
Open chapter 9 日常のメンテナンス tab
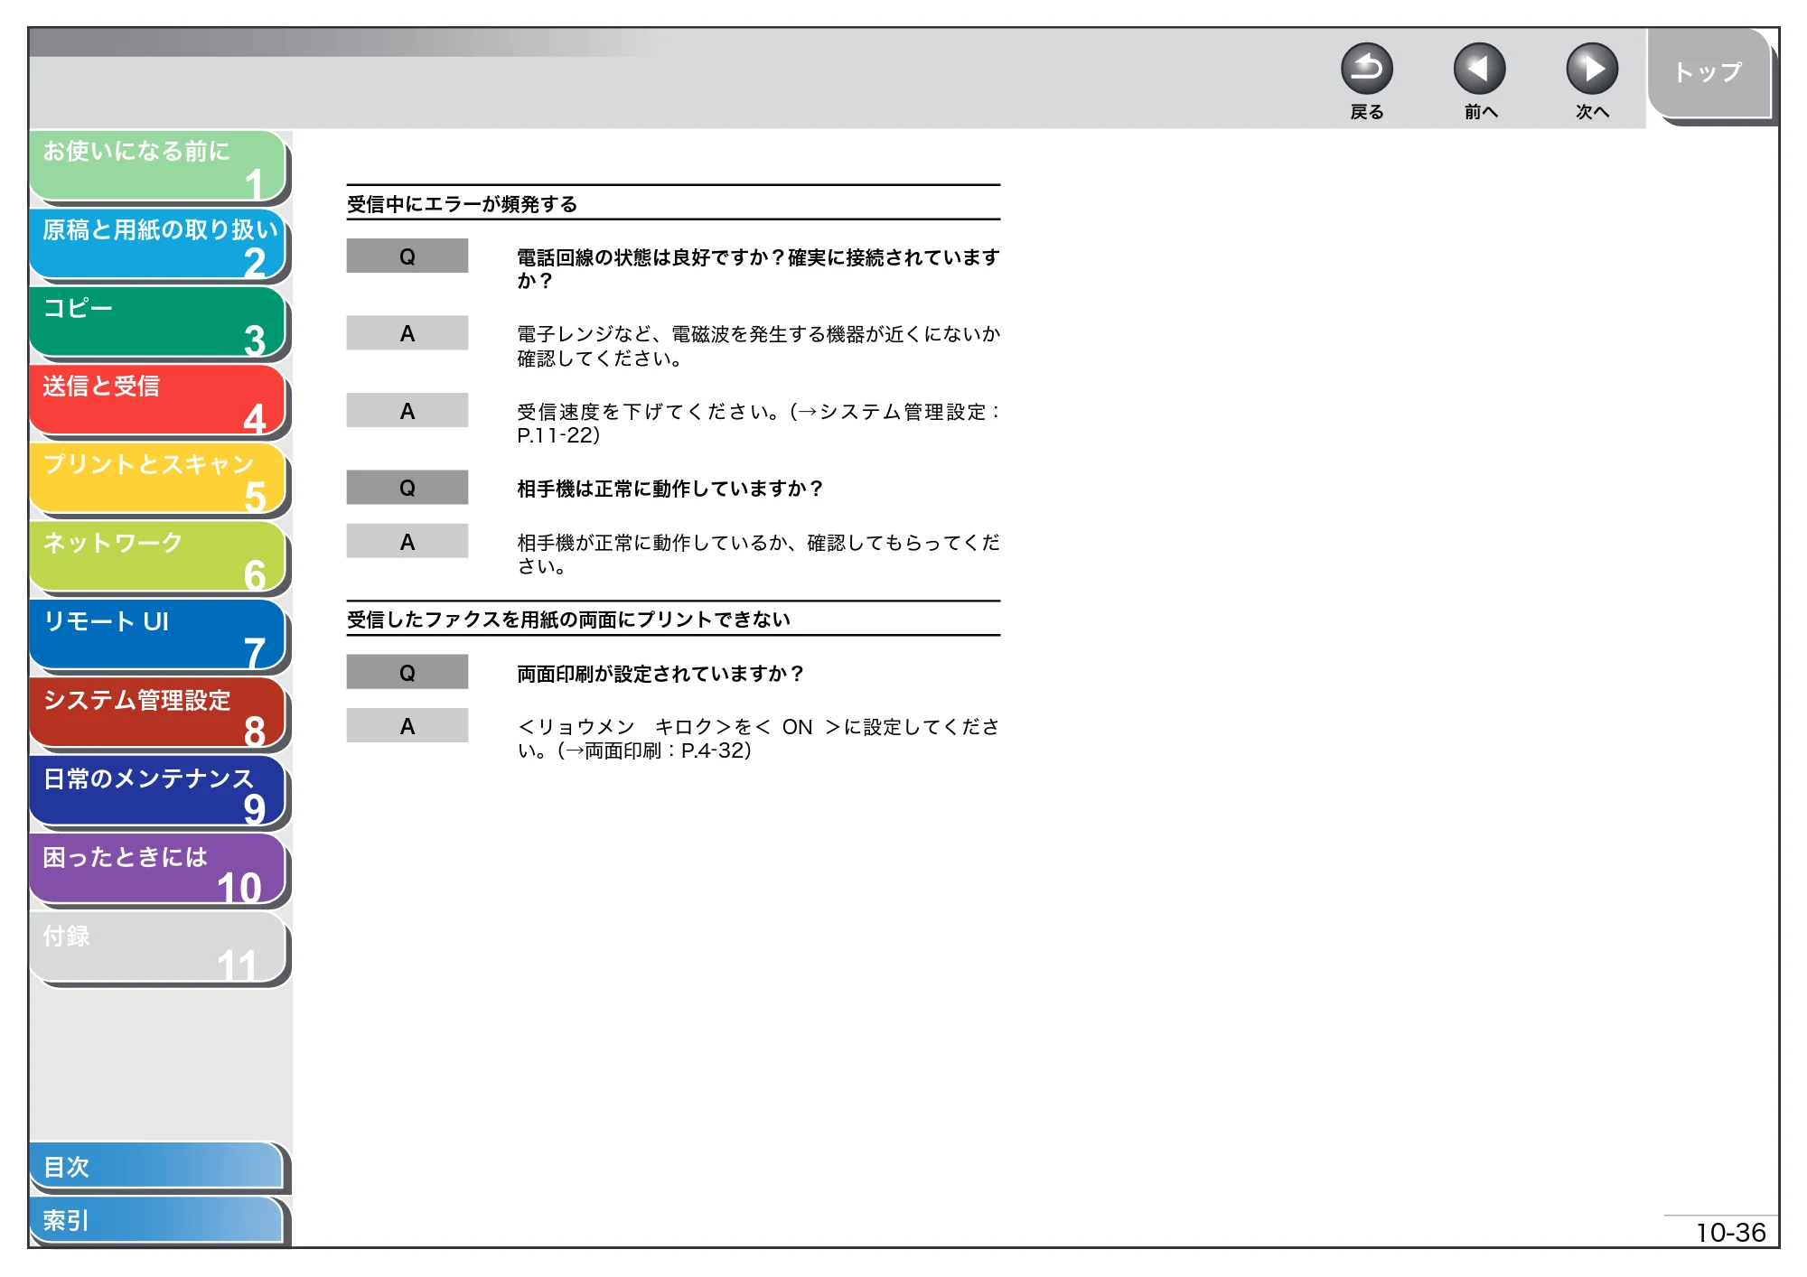[x=158, y=792]
